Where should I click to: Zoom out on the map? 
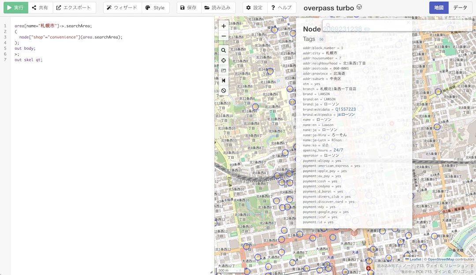tap(224, 36)
